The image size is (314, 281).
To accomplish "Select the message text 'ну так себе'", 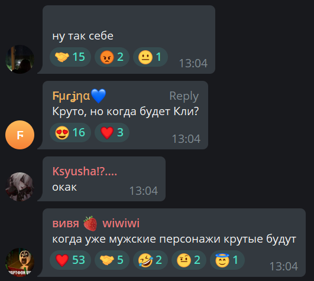I will coord(83,36).
